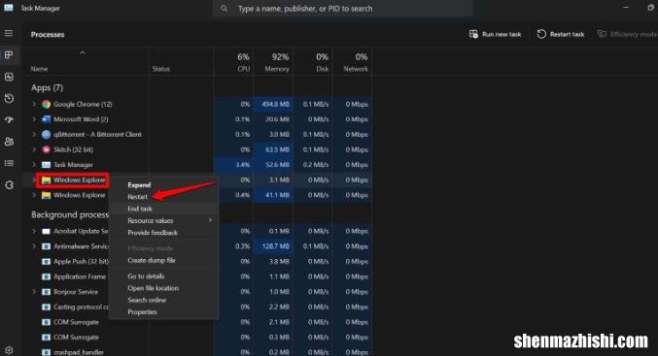Click the Efficiency mode toolbar button
This screenshot has width=658, height=356.
tap(627, 34)
